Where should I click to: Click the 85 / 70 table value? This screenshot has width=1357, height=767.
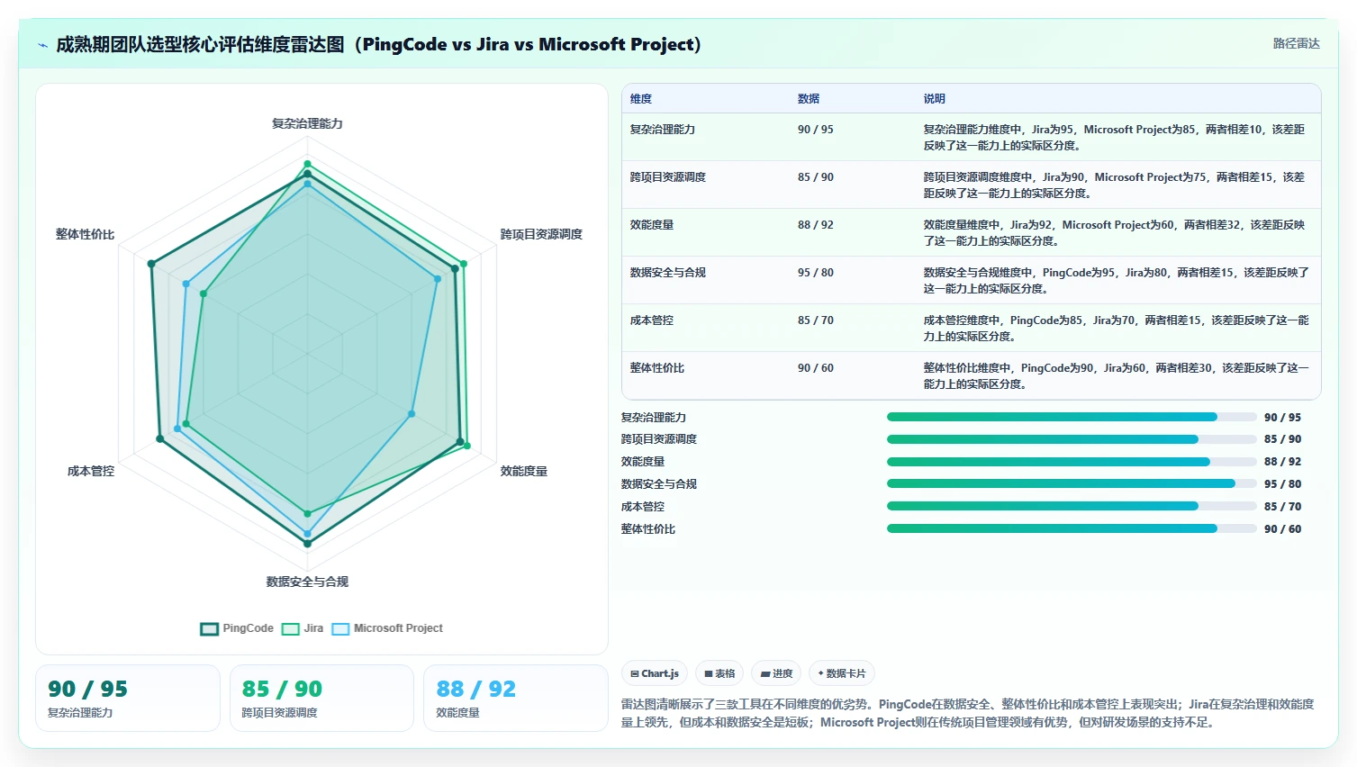(816, 320)
